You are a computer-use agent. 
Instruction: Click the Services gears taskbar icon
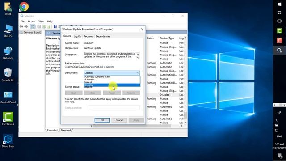(279, 50)
